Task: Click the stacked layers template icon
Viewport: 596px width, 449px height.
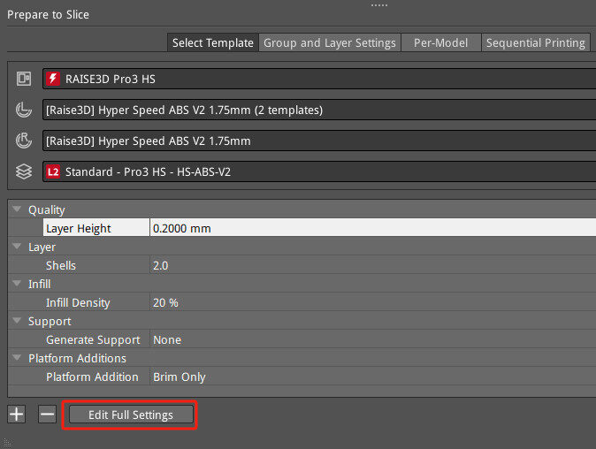Action: pos(24,171)
